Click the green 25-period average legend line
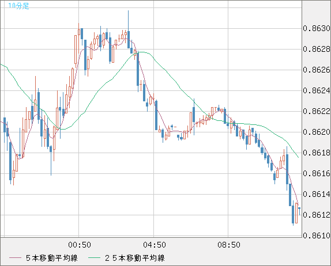This screenshot has width=331, height=266. point(94,258)
